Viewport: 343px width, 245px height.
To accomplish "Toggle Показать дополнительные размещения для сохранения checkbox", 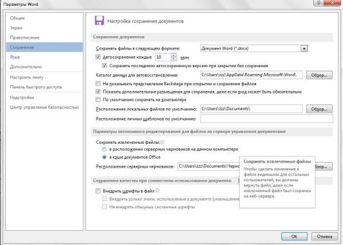I will [98, 92].
